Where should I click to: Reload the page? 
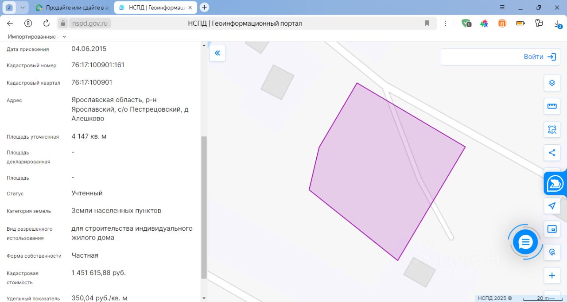click(46, 23)
